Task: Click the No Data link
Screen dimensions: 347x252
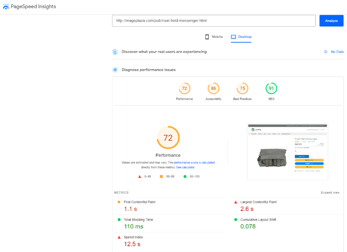Action: (337, 52)
